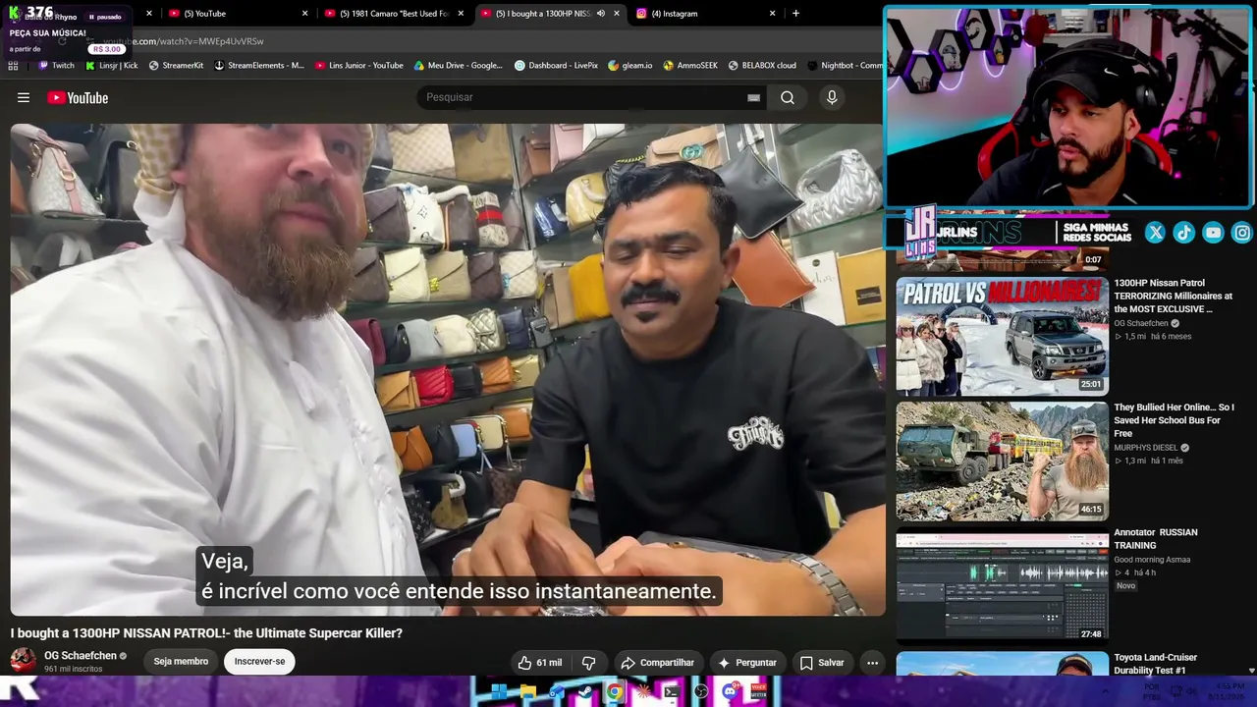Dislike the video with thumbs down
Screen dimensions: 1257x707
click(x=588, y=663)
